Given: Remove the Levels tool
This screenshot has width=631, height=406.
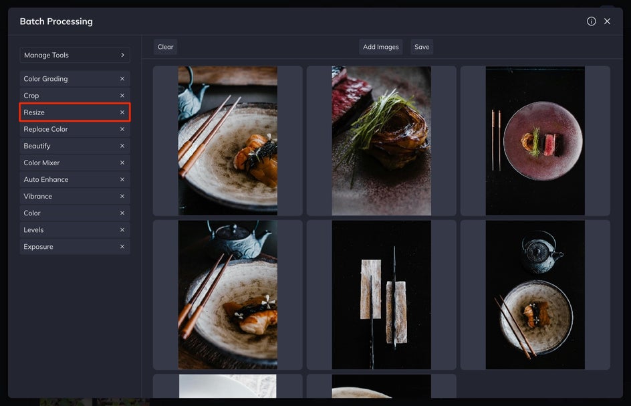Looking at the screenshot, I should tap(122, 230).
